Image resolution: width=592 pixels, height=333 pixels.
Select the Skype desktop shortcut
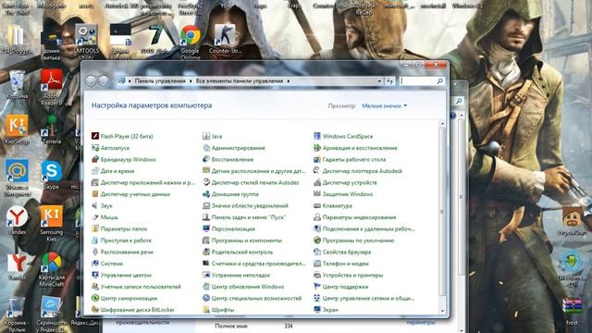tap(52, 175)
